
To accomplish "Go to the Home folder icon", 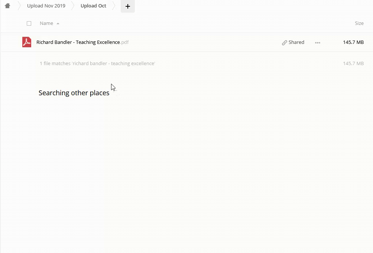I will click(7, 6).
